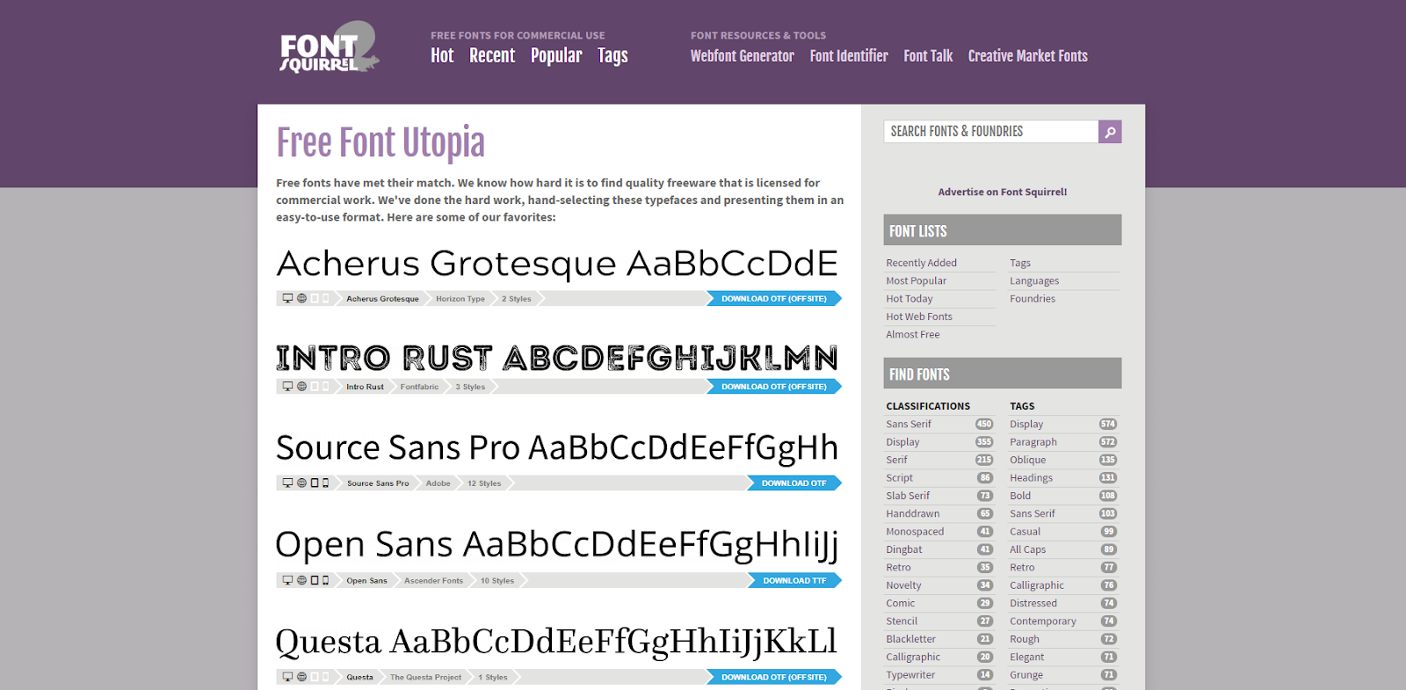The width and height of the screenshot is (1406, 690).
Task: Open Horizon Type foundry link
Action: pos(460,299)
